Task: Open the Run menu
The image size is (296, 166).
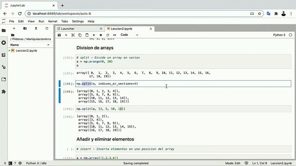Action: click(x=41, y=21)
